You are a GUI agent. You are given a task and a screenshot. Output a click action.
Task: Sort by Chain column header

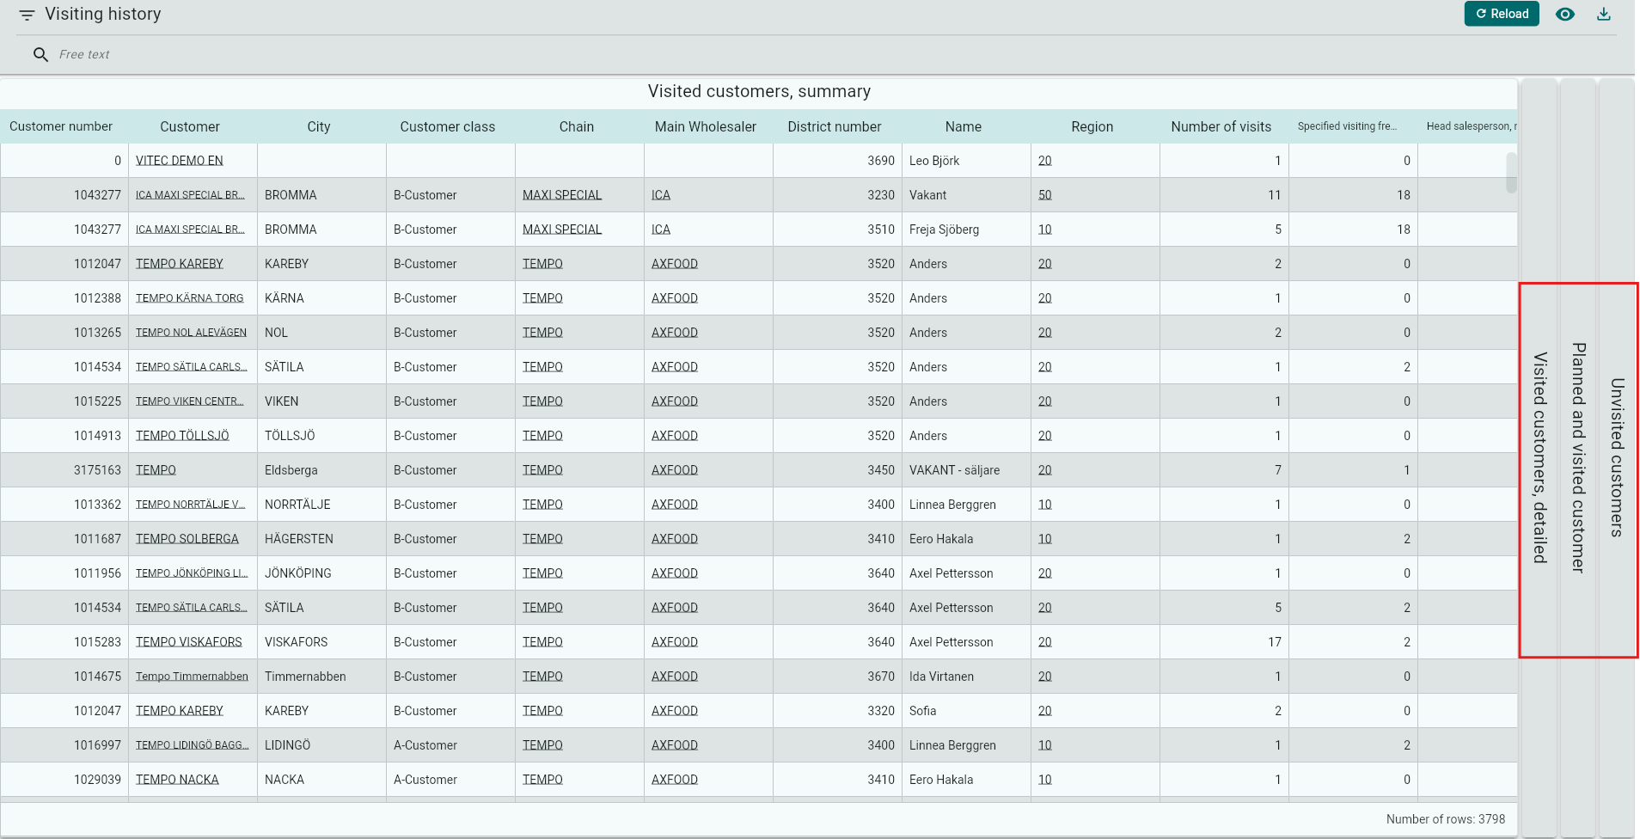(x=577, y=126)
